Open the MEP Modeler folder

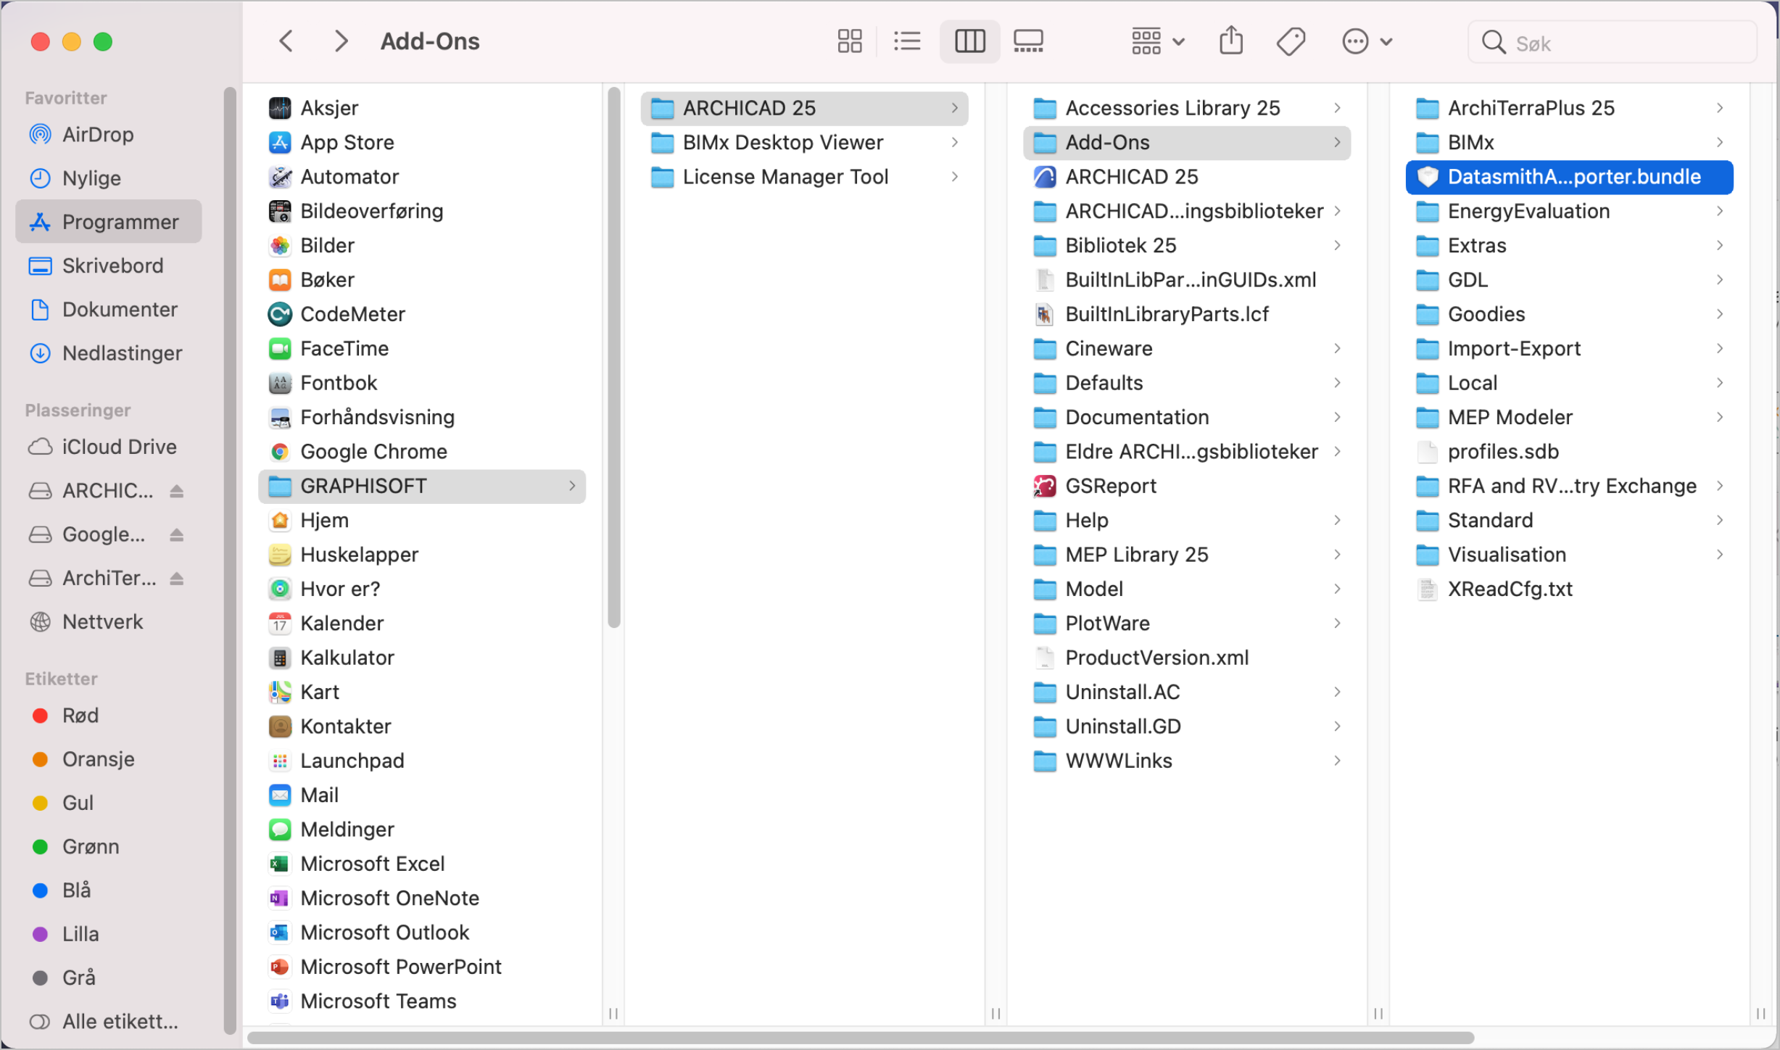(x=1569, y=417)
